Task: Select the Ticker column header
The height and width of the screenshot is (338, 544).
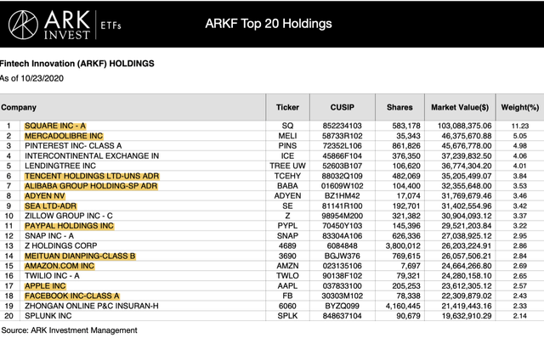Action: (x=287, y=108)
